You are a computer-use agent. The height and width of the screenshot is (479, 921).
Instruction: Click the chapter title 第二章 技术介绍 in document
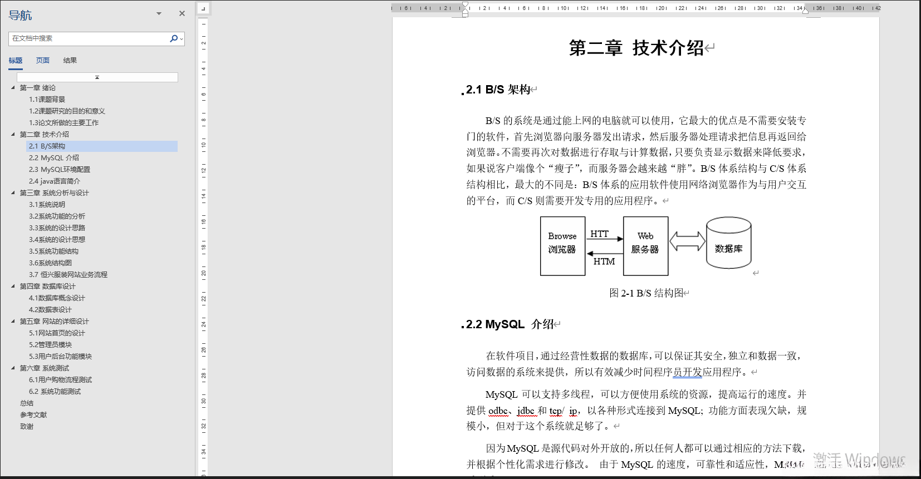(x=636, y=48)
